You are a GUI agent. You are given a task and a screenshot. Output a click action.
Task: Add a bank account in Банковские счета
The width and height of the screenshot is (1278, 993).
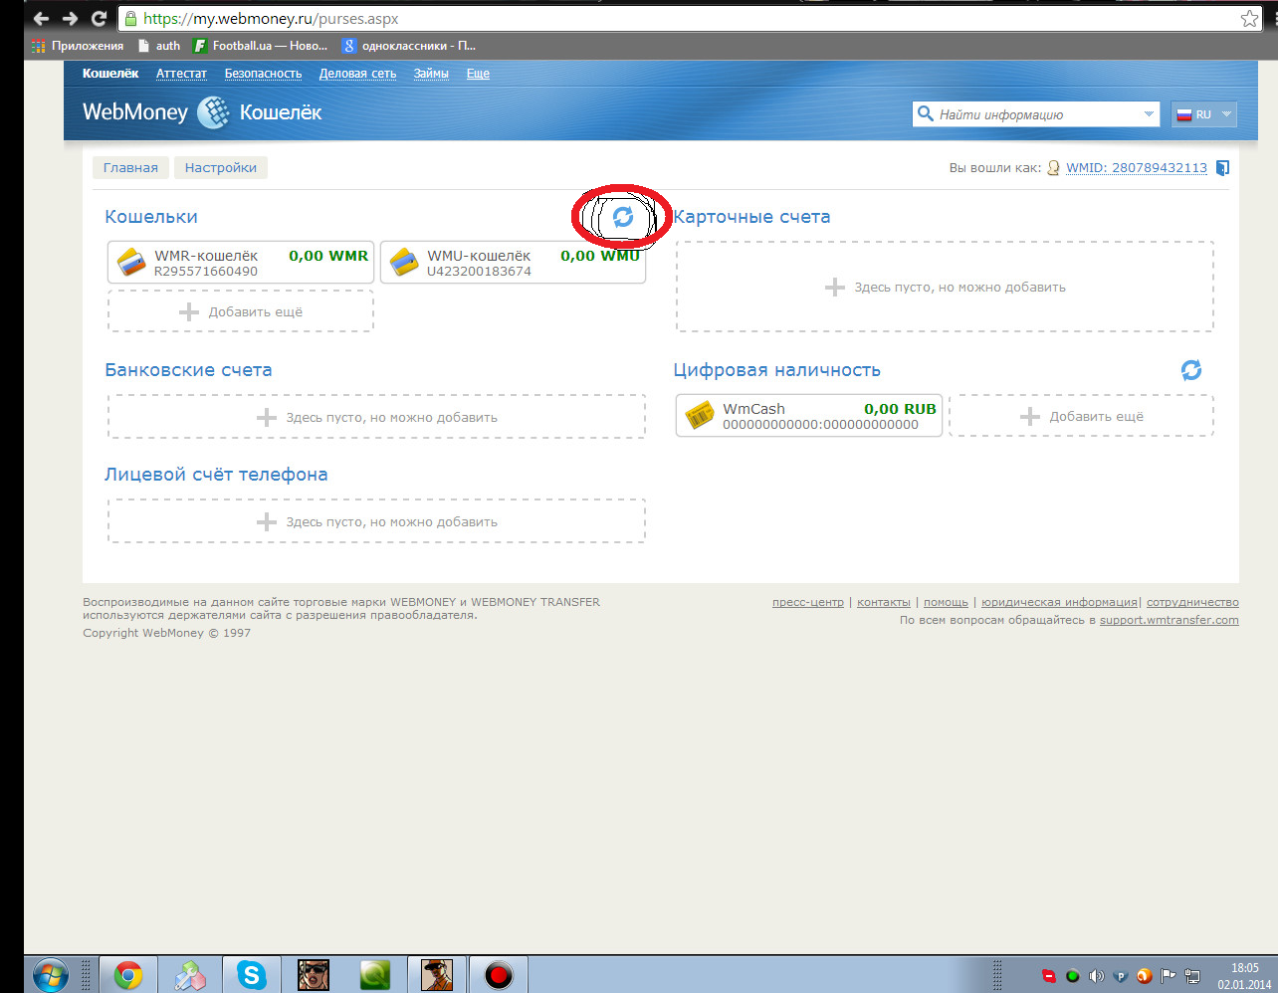pyautogui.click(x=376, y=417)
